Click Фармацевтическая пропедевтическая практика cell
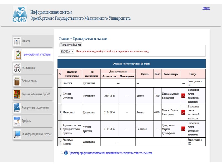222x166 pixels. (72, 129)
